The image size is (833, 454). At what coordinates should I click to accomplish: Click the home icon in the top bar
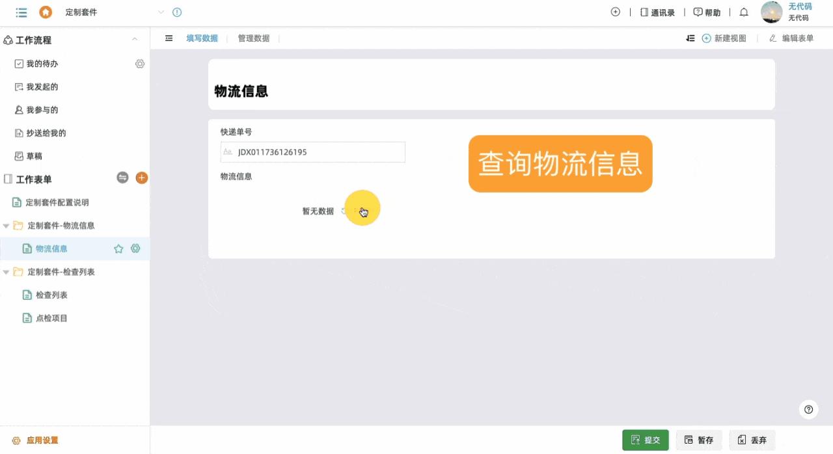(44, 12)
